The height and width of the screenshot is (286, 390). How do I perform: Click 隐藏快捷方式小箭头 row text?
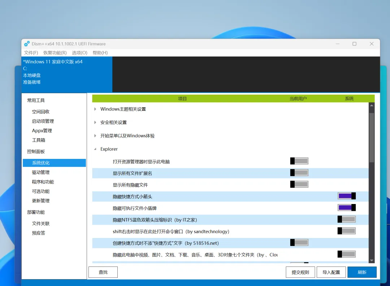point(132,197)
